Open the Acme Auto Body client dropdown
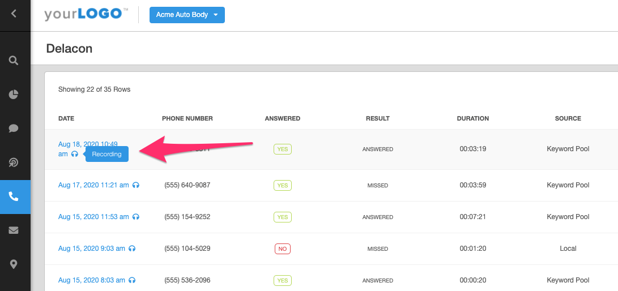618x291 pixels. 187,15
